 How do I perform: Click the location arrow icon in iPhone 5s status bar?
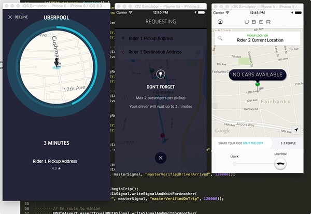pos(195,12)
